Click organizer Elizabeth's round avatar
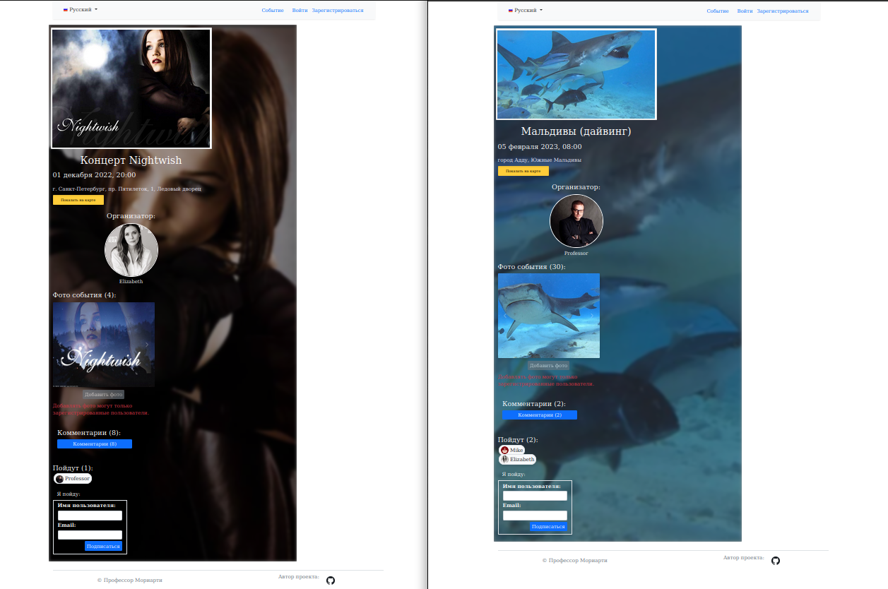Image resolution: width=888 pixels, height=589 pixels. (x=131, y=250)
